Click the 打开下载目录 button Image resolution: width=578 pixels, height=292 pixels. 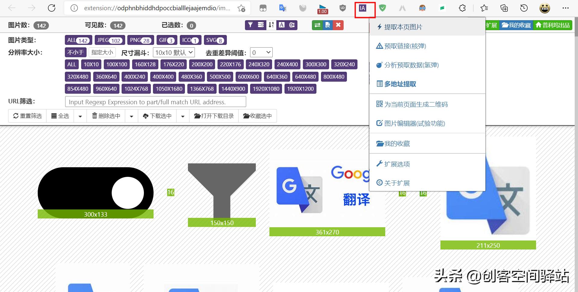coord(214,116)
